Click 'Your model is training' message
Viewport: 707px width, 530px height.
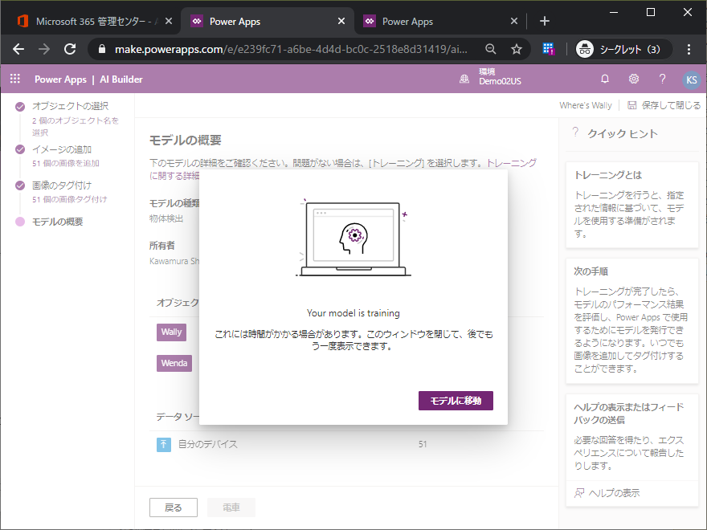[353, 313]
